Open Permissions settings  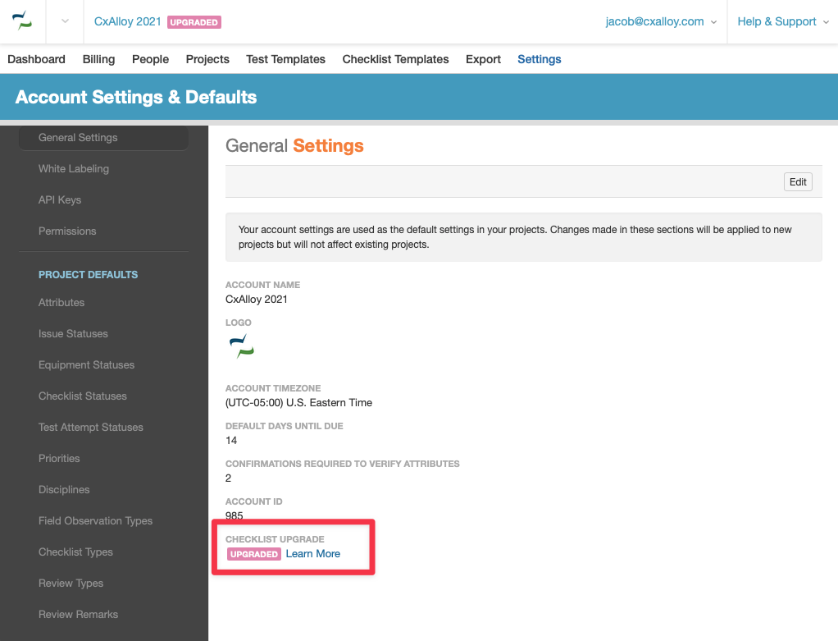click(x=67, y=231)
